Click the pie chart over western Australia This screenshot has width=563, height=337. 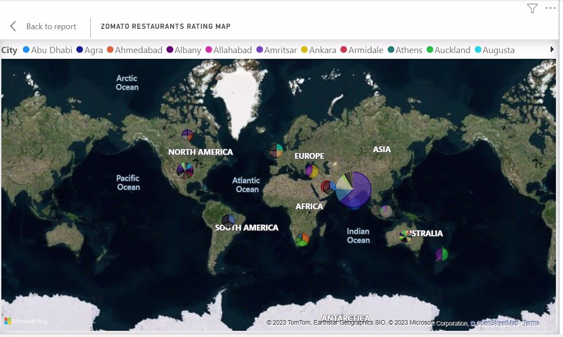(x=405, y=236)
